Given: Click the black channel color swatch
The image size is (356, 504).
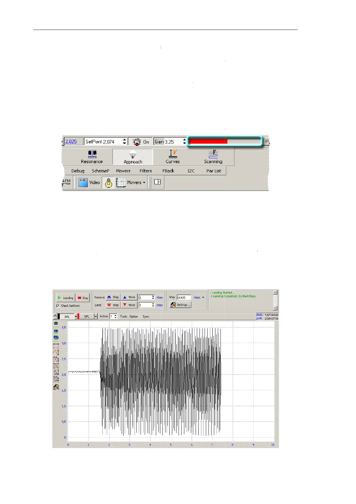Looking at the screenshot, I should (59, 316).
